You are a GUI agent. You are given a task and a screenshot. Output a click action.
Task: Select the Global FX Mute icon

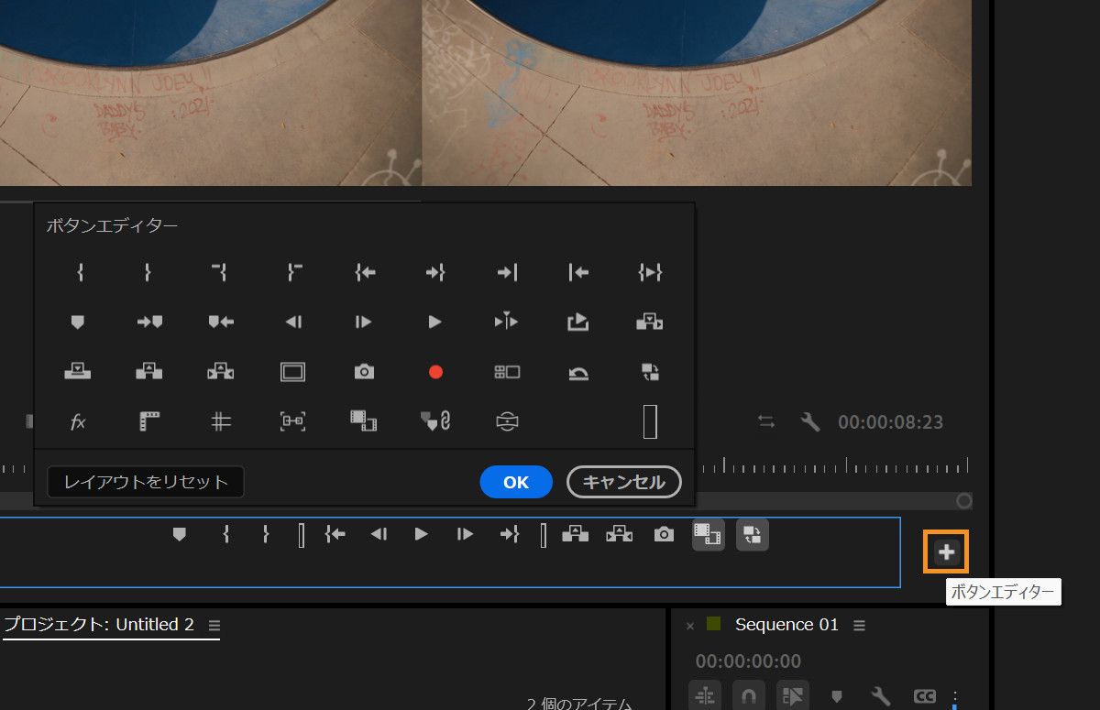78,421
